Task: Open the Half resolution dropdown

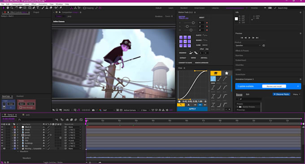Action: [x=109, y=110]
